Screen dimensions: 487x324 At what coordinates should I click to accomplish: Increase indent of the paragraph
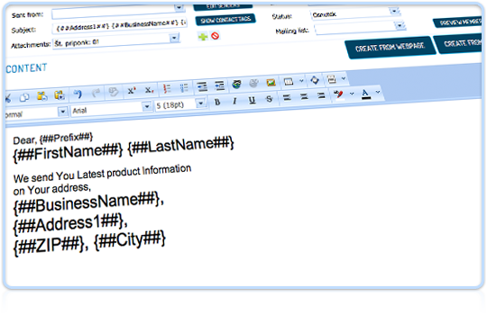pyautogui.click(x=219, y=85)
